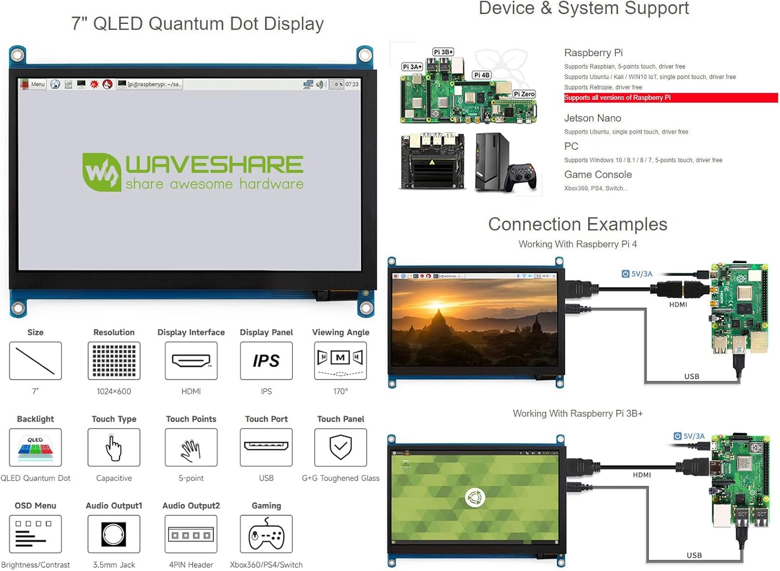Click the 'QLED Quantum Dot' backlight value
Screen dimensions: 780x571
[35, 478]
